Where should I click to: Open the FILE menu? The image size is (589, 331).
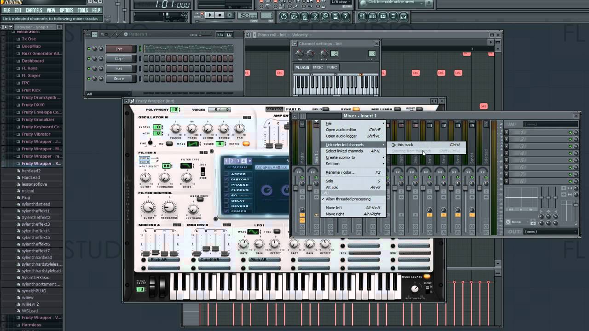[x=7, y=10]
